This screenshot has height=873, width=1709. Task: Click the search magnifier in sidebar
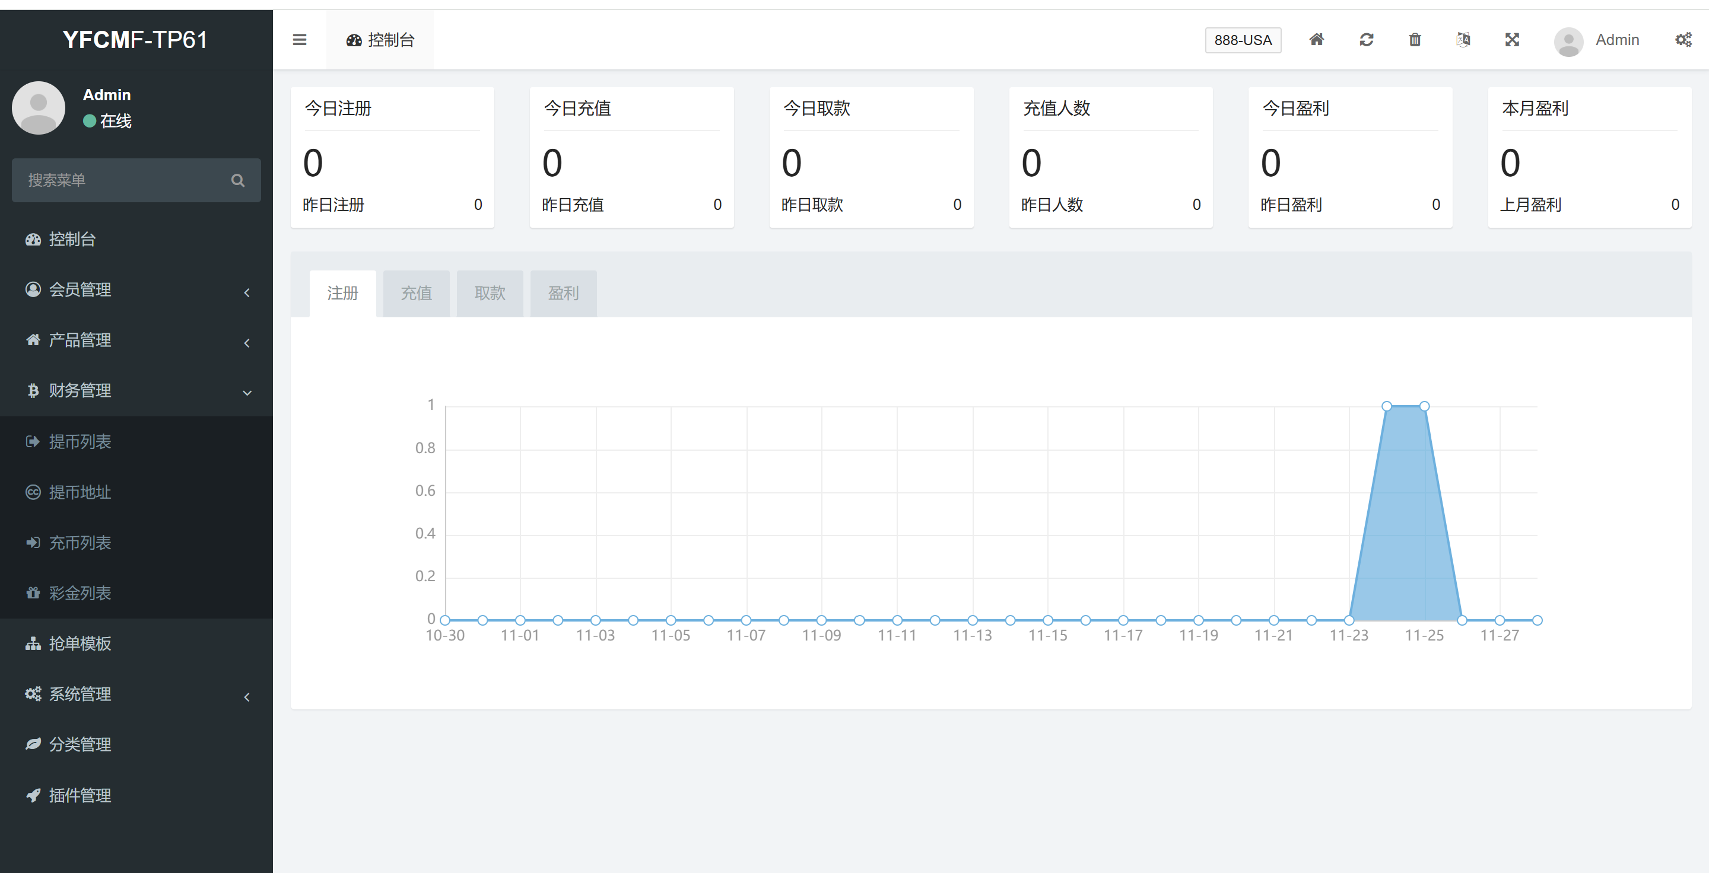237,180
